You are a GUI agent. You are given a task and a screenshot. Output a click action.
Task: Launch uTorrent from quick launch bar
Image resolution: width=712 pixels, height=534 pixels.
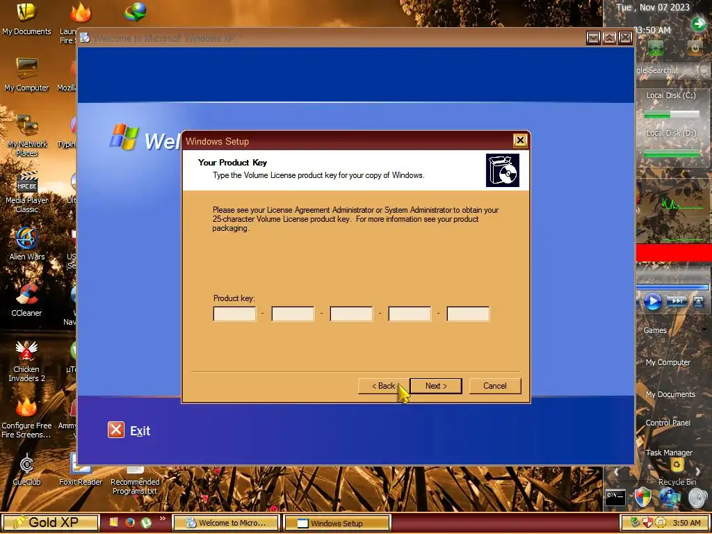[146, 523]
